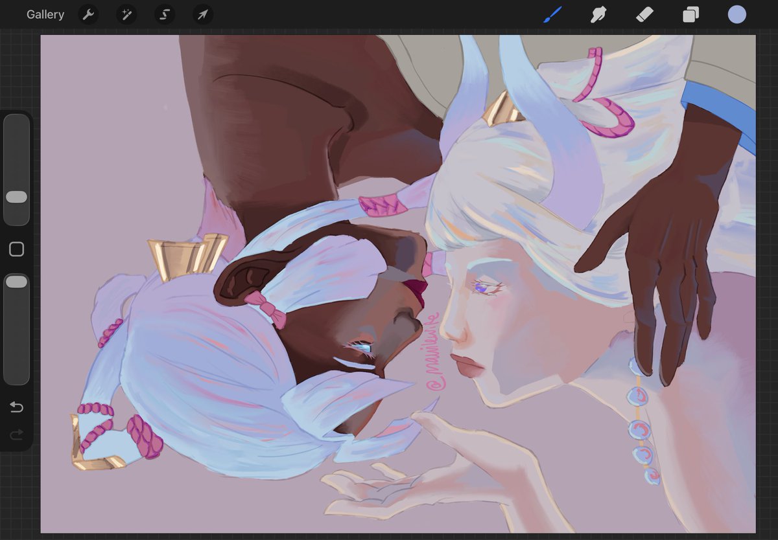
Task: Select the Transform arrow tool
Action: pos(202,14)
